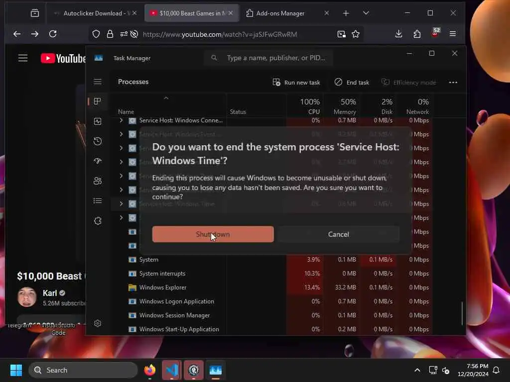Open the Karl channel name link
This screenshot has height=382, width=510.
pos(50,293)
